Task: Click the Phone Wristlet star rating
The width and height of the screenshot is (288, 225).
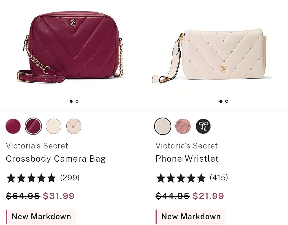Action: [181, 178]
